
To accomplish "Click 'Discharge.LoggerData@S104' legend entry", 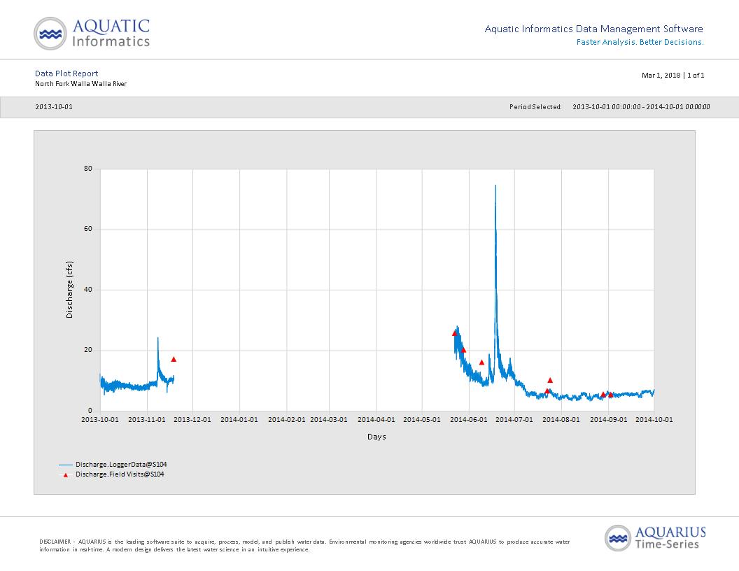I will click(121, 465).
